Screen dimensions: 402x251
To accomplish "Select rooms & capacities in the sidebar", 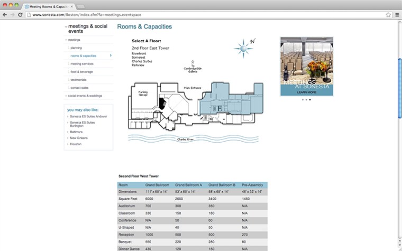I will (84, 56).
